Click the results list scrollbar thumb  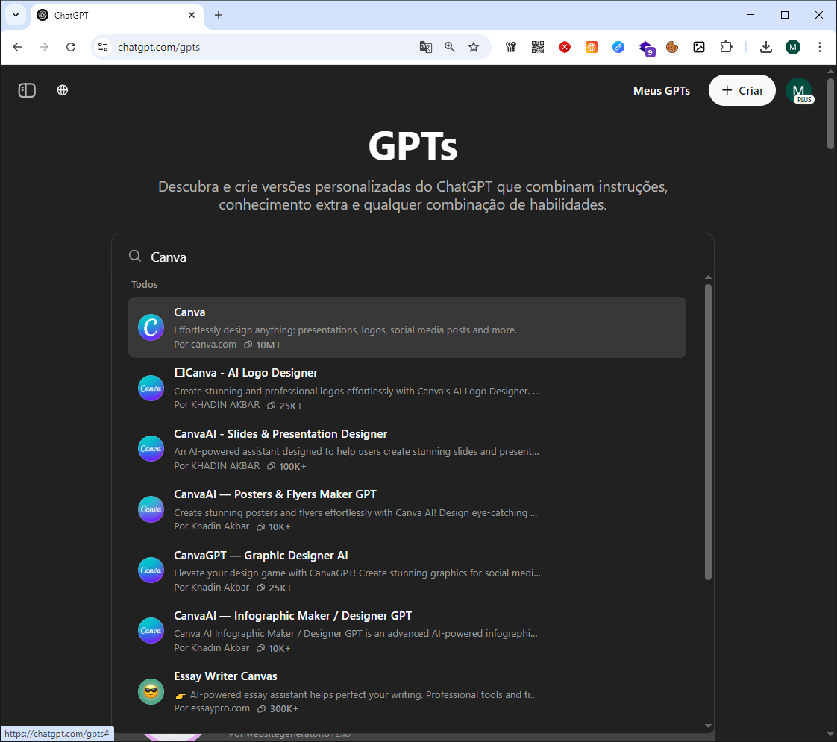click(709, 432)
